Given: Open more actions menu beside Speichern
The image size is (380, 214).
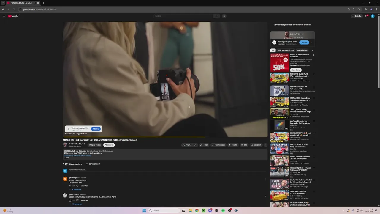Looking at the screenshot, I should point(265,145).
